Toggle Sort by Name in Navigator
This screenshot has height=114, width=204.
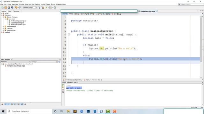(x=22, y=104)
